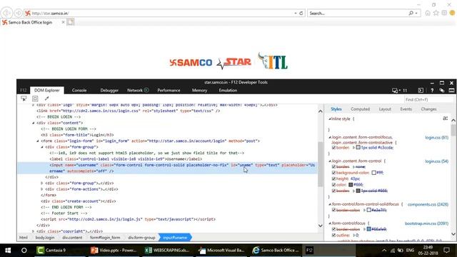Switch to the Memory tab

pos(199,91)
